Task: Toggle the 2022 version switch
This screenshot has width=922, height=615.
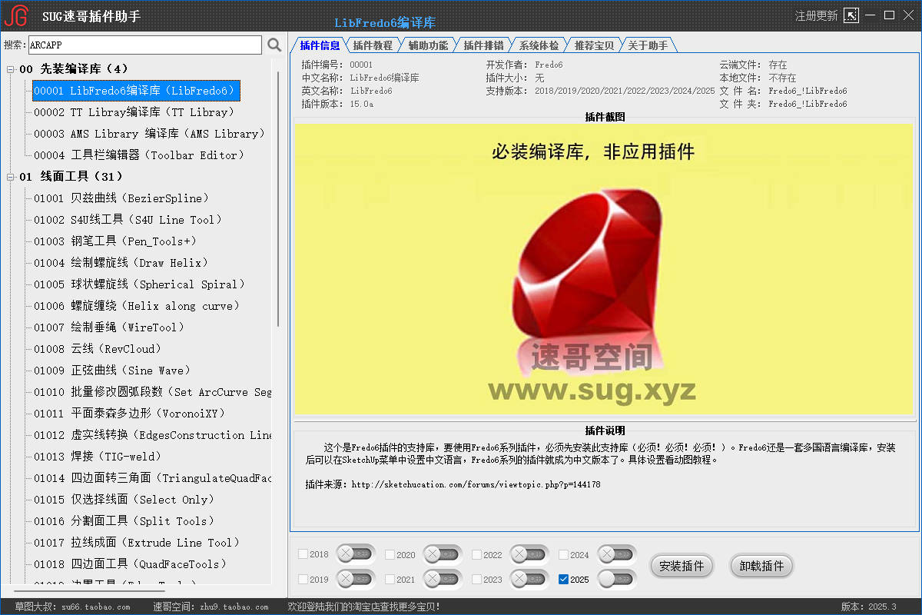Action: [x=529, y=554]
